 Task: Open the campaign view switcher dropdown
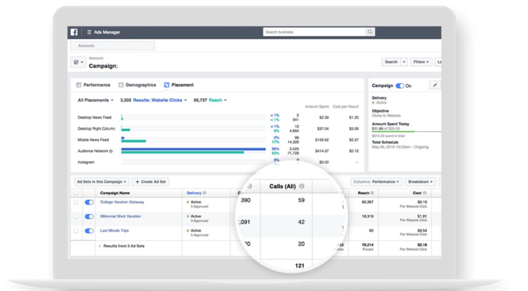(78, 62)
